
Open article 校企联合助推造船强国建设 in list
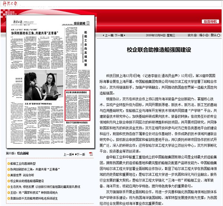pyautogui.click(x=27, y=181)
